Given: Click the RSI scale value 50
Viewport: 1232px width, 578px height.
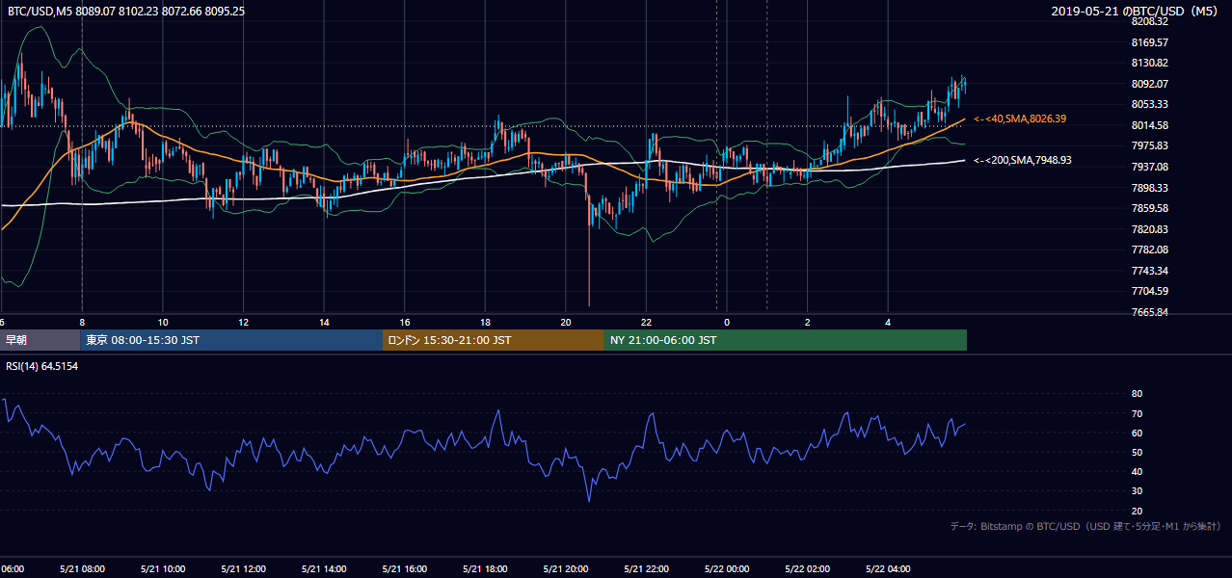Looking at the screenshot, I should click(1137, 452).
